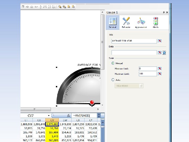Image resolution: width=189 pixels, height=142 pixels.
Task: Click cell with value 2,979,882
Action: 52,124
